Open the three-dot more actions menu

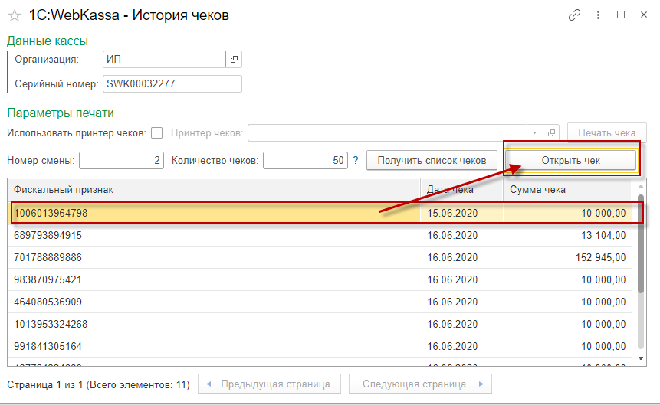(x=598, y=15)
